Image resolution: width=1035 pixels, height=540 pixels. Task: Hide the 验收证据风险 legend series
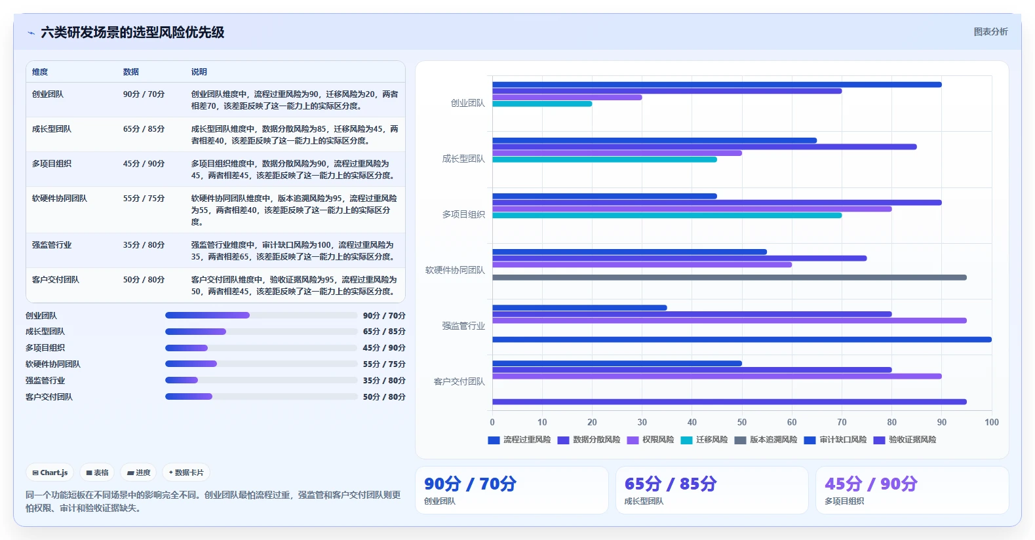point(905,440)
